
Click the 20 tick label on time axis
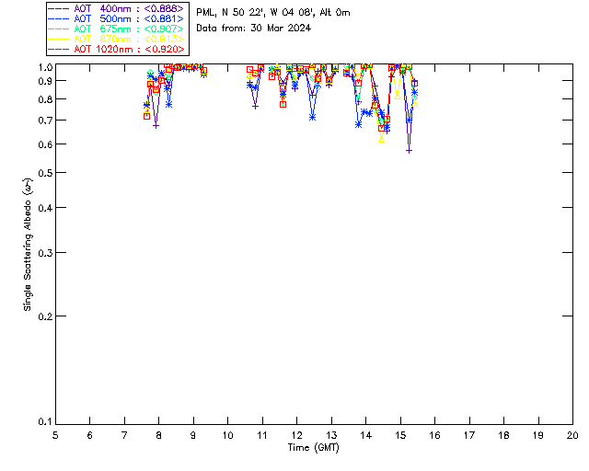point(572,434)
